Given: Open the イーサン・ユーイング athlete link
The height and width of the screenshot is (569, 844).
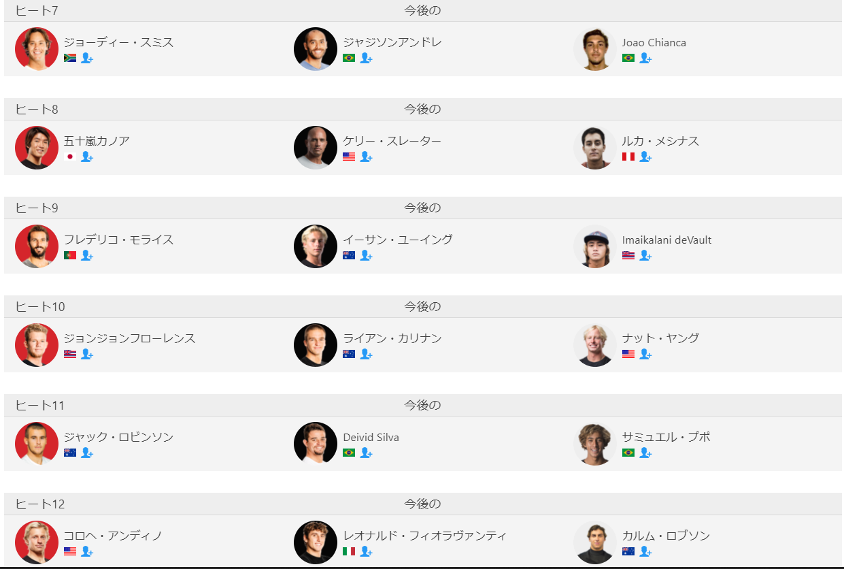Looking at the screenshot, I should point(398,240).
